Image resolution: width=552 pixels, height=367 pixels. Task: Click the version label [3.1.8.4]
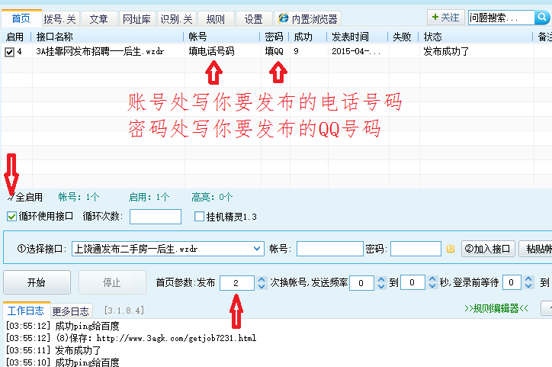pyautogui.click(x=124, y=311)
